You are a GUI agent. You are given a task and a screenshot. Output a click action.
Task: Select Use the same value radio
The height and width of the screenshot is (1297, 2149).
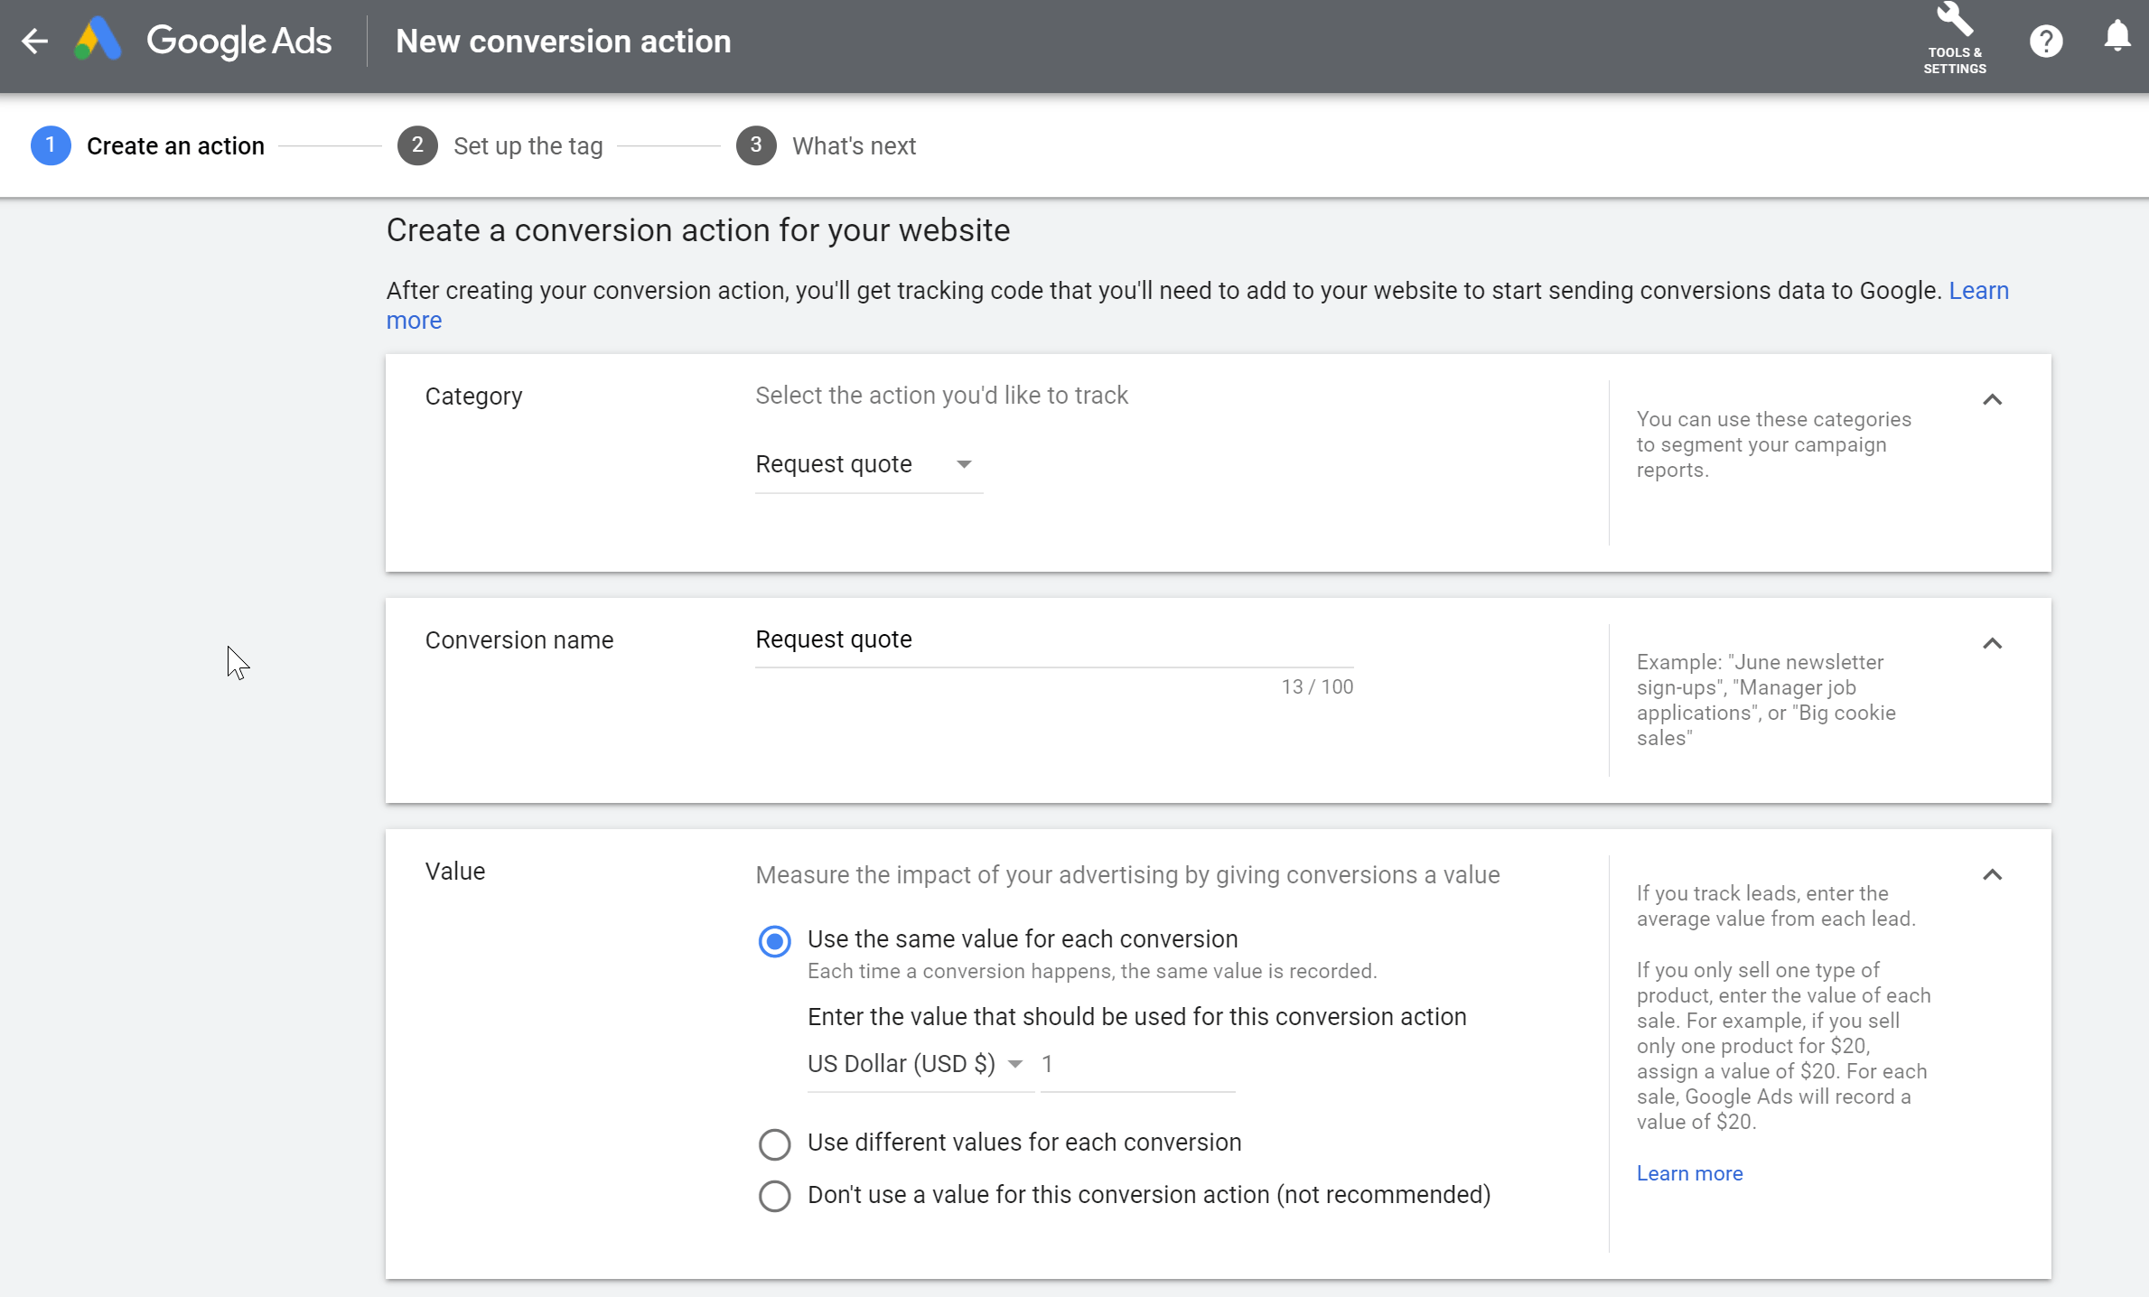tap(774, 941)
